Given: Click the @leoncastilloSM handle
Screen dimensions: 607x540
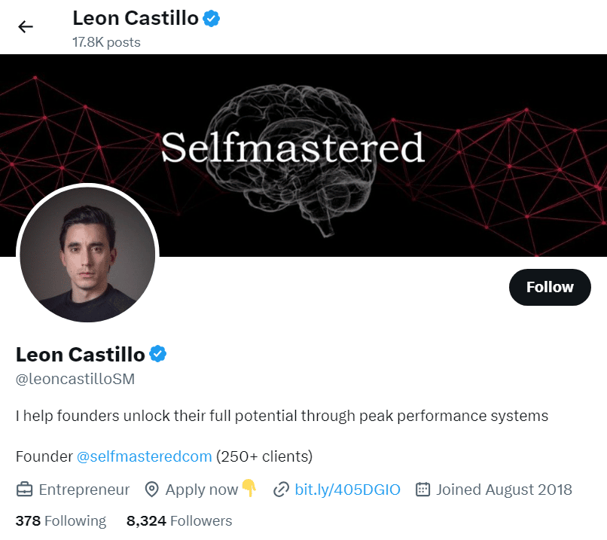Looking at the screenshot, I should point(75,379).
